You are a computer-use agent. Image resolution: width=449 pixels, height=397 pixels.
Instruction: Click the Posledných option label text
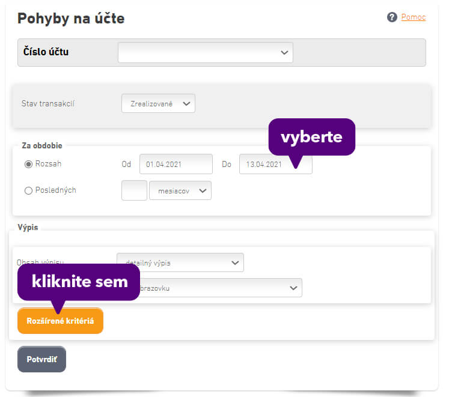55,190
